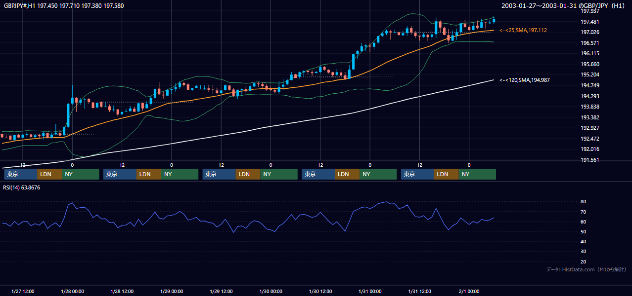Click the 東京 session box above 1/29 12:00
This screenshot has width=632, height=296.
pyautogui.click(x=219, y=174)
